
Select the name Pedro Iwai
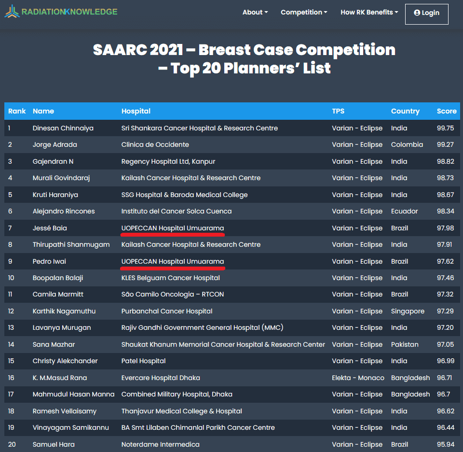pyautogui.click(x=49, y=262)
